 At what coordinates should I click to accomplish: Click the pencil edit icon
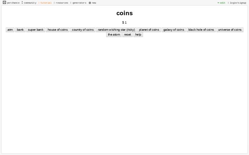(218, 3)
